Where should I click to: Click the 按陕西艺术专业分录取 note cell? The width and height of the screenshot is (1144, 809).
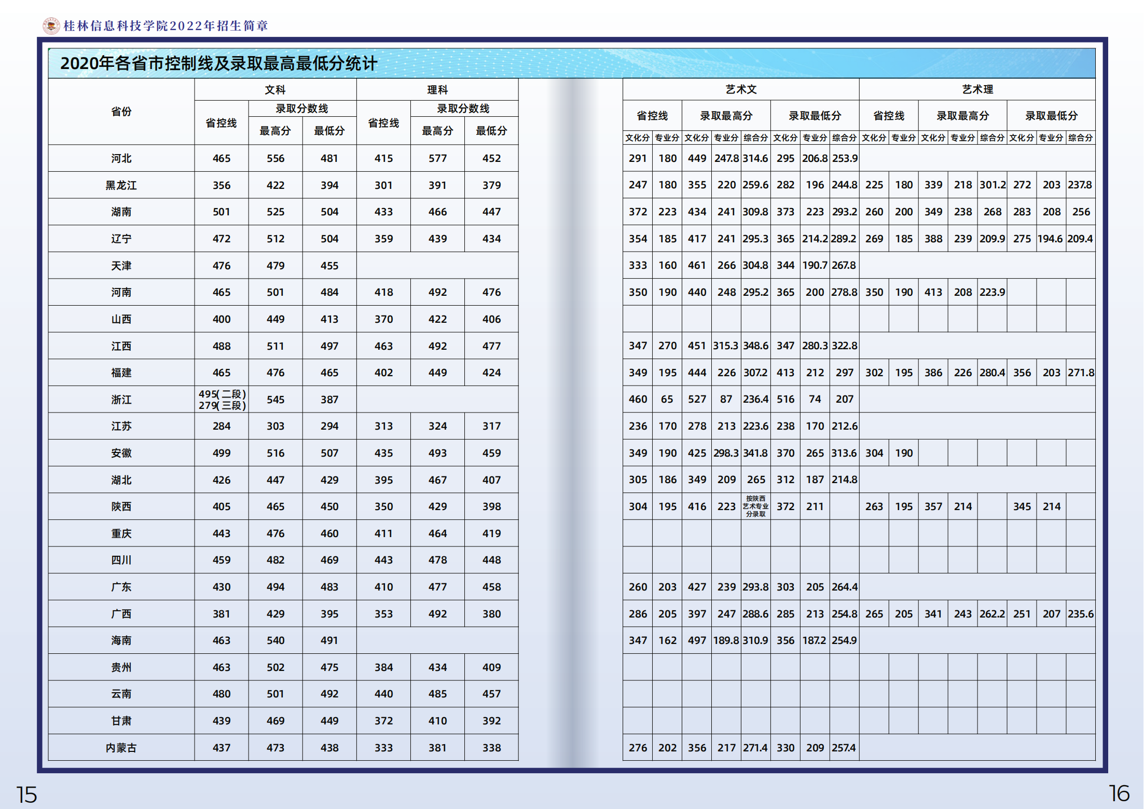click(755, 506)
